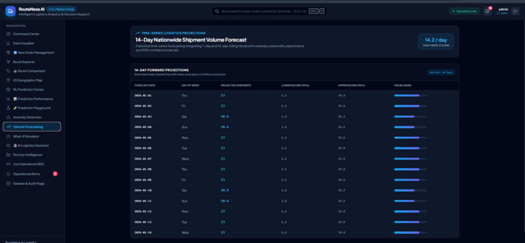The height and width of the screenshot is (243, 525).
Task: Click the quick search input field
Action: (269, 11)
